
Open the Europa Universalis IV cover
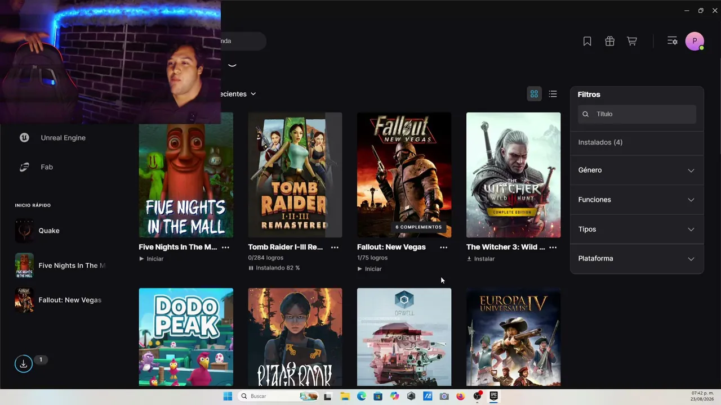point(513,337)
